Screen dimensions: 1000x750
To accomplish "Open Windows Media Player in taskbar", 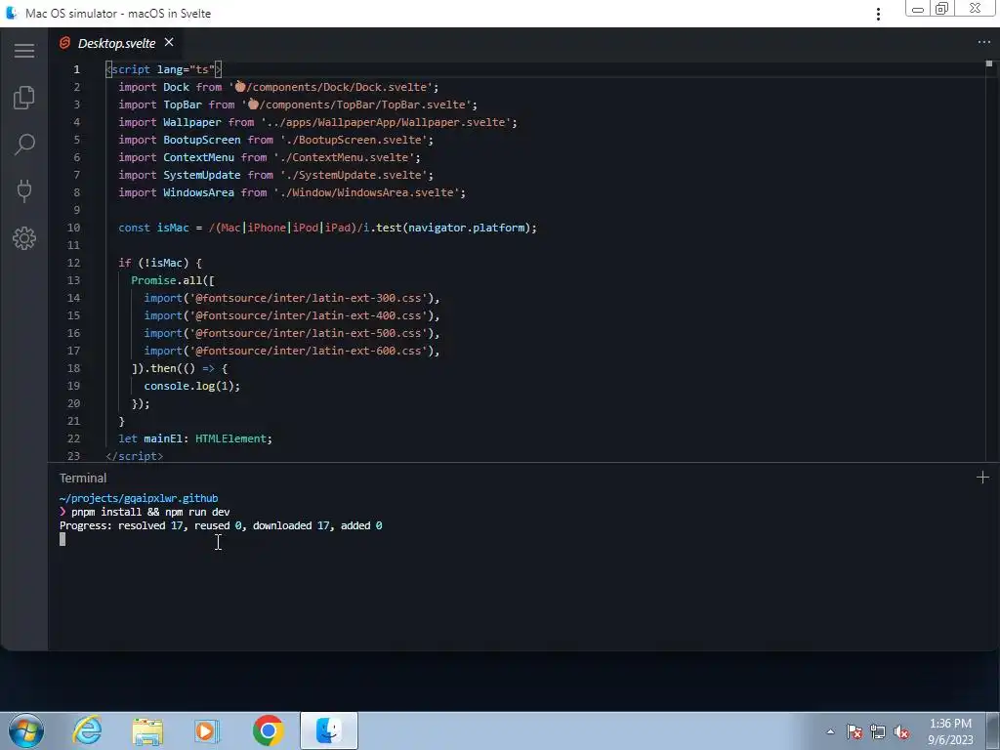I will pos(207,730).
